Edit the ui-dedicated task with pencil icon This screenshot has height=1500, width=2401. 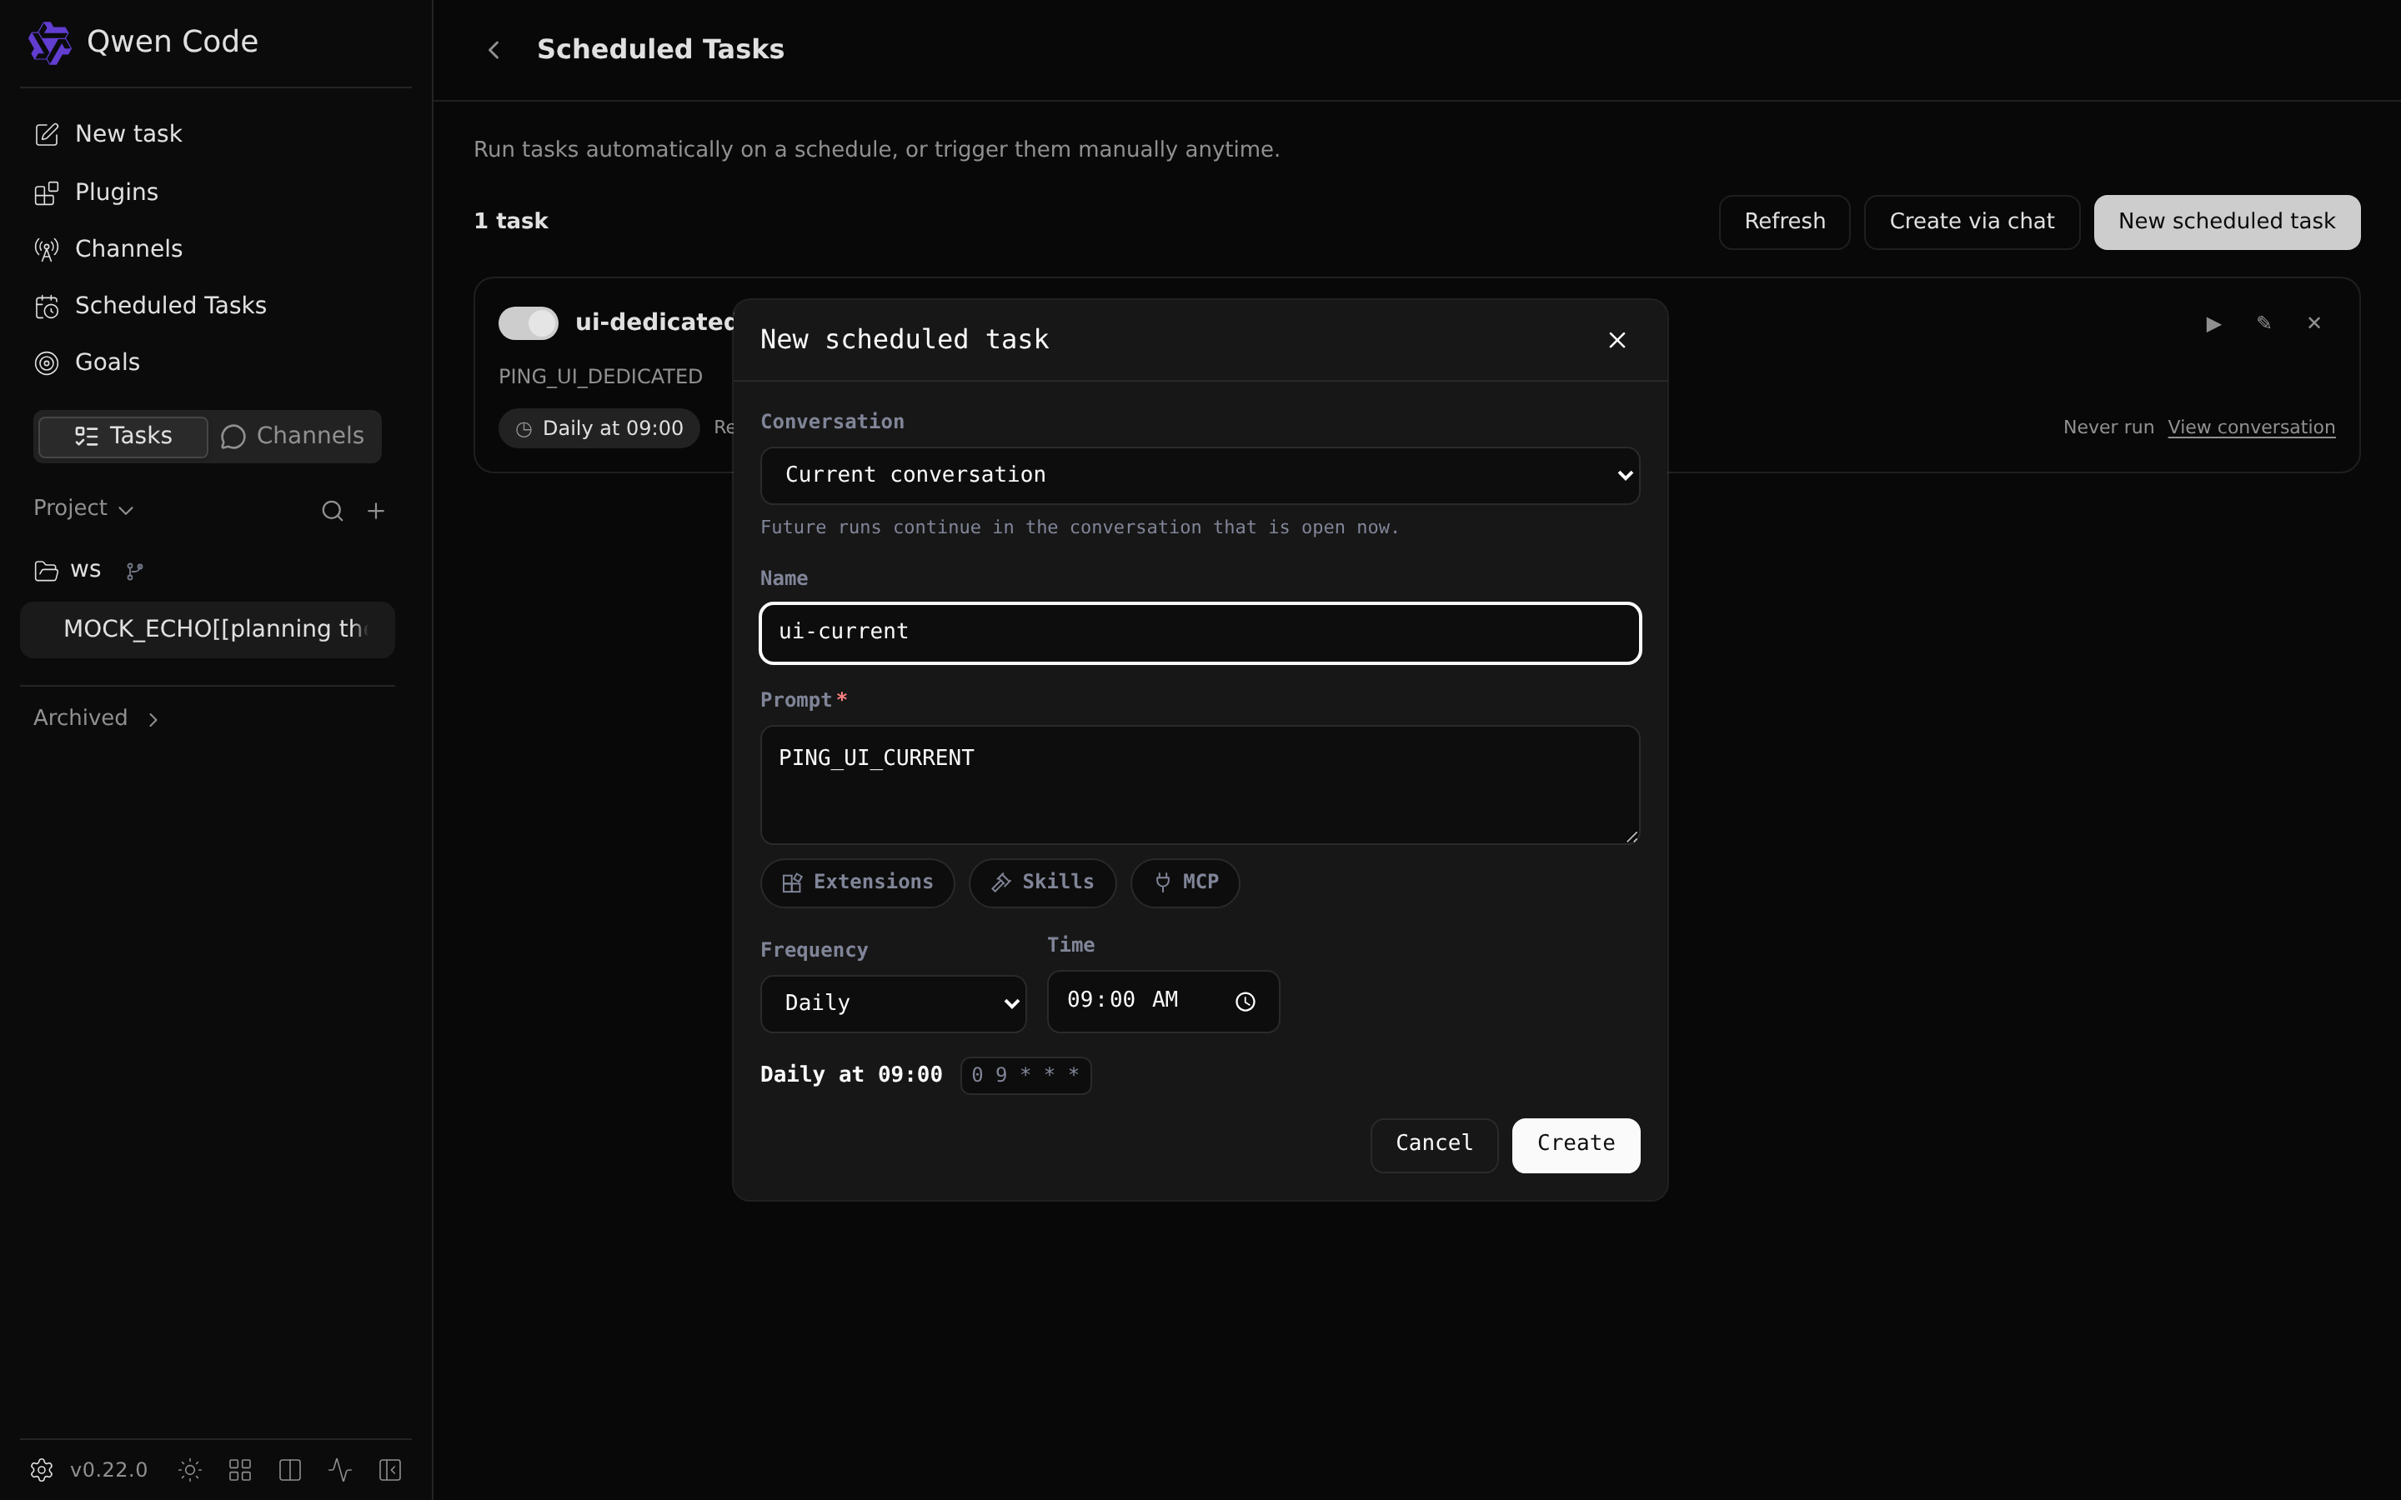[x=2263, y=322]
